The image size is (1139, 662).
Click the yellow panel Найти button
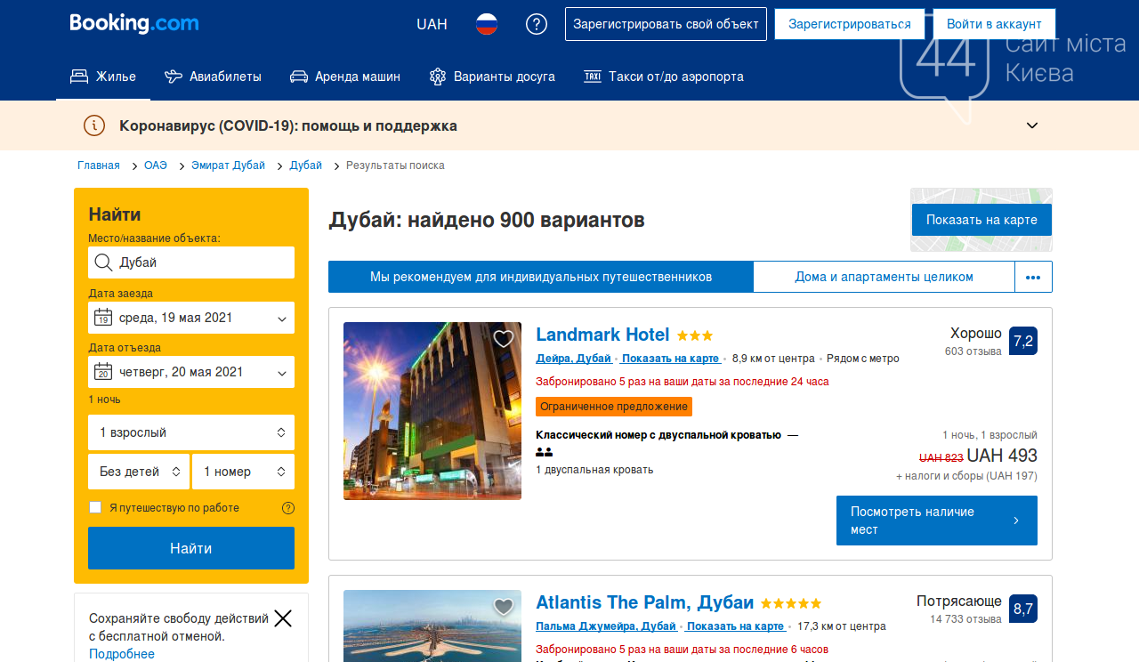tap(191, 548)
